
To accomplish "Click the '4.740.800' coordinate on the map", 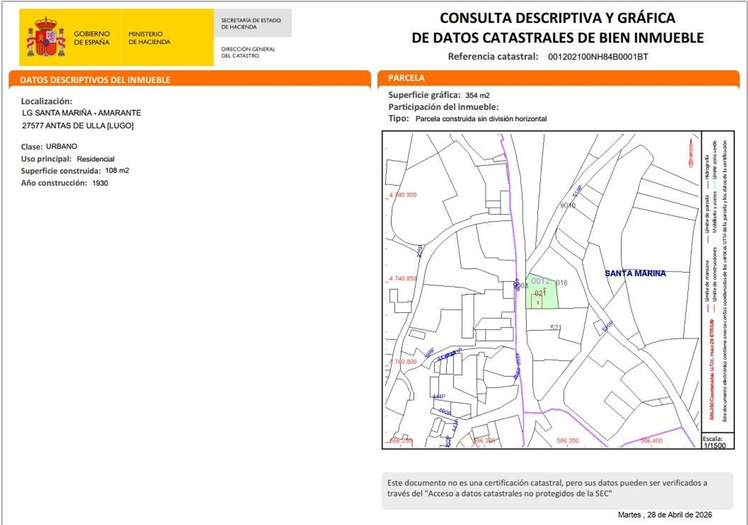I will point(403,361).
